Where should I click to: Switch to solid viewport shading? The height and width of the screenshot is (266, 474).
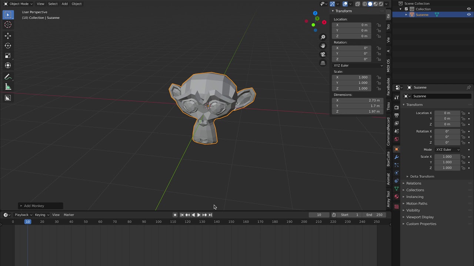pos(370,4)
